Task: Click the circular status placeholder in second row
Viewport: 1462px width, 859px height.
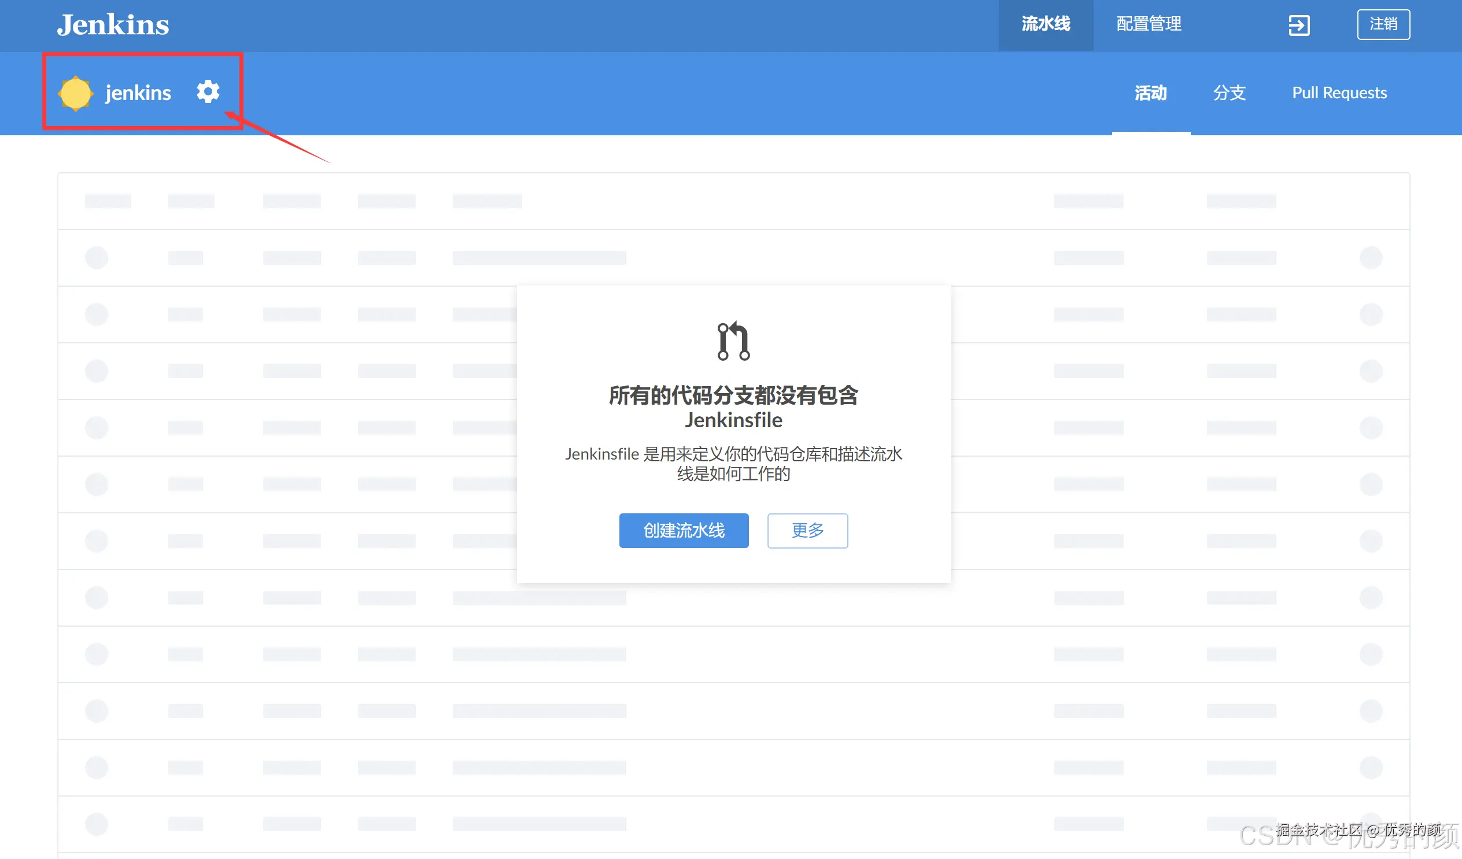Action: [97, 314]
